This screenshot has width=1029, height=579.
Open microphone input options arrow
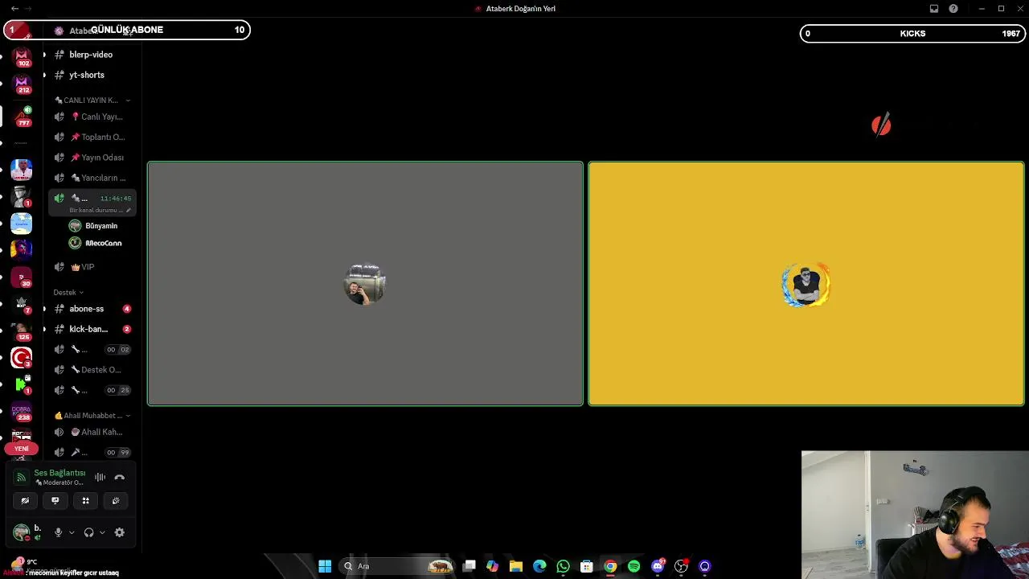click(x=72, y=532)
